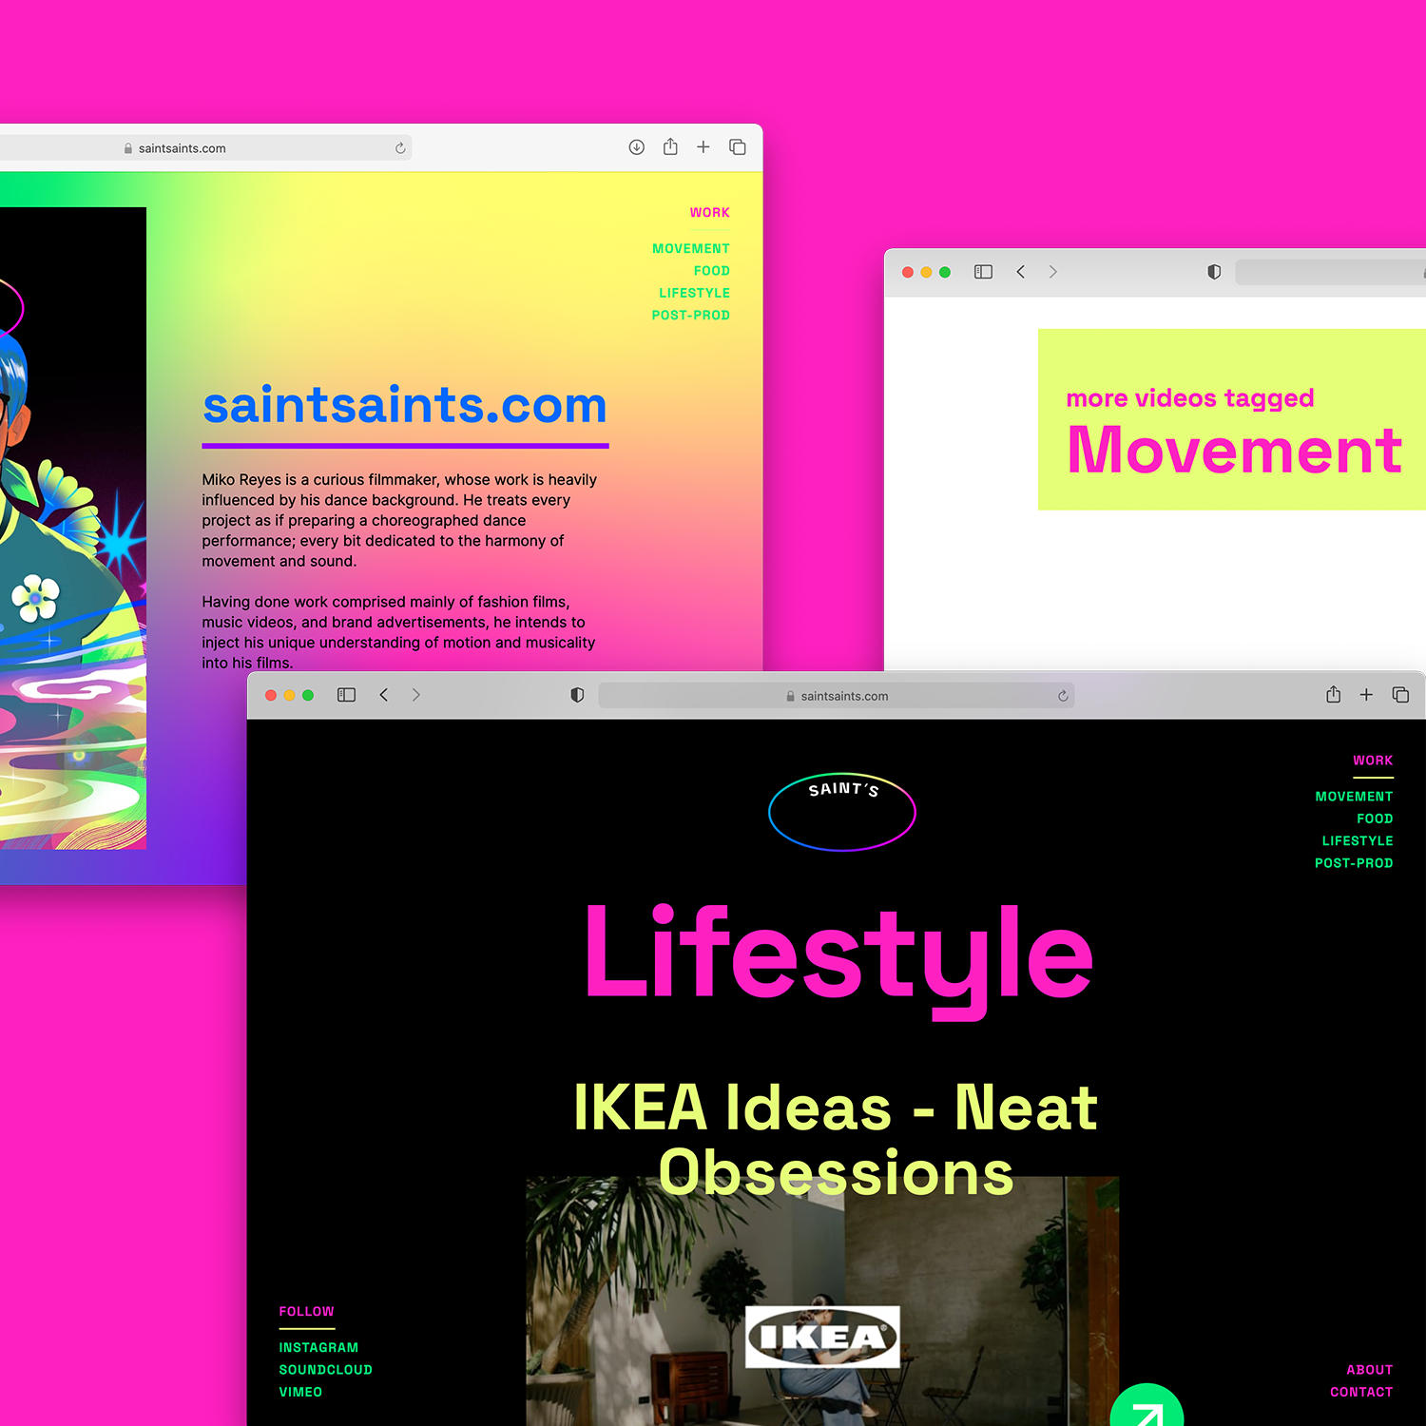Click the address field in the white Movement window
The height and width of the screenshot is (1426, 1426).
[1330, 272]
